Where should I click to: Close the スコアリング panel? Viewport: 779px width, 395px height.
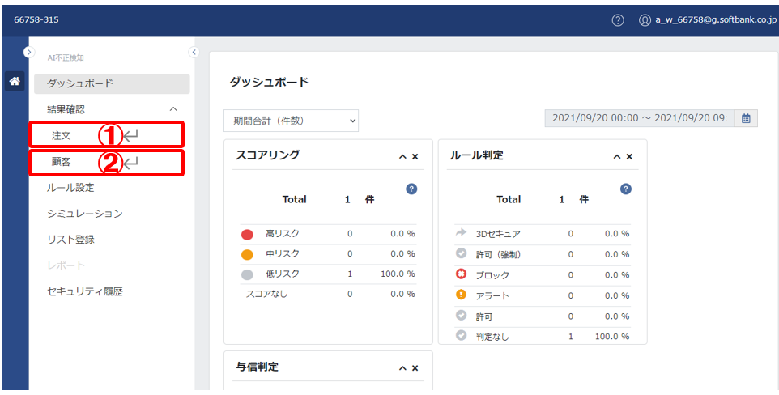click(415, 156)
